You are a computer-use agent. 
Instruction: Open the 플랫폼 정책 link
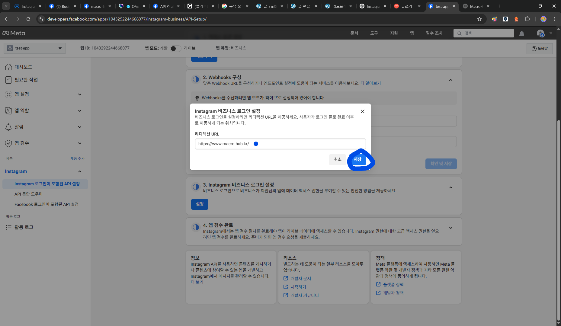tap(393, 285)
